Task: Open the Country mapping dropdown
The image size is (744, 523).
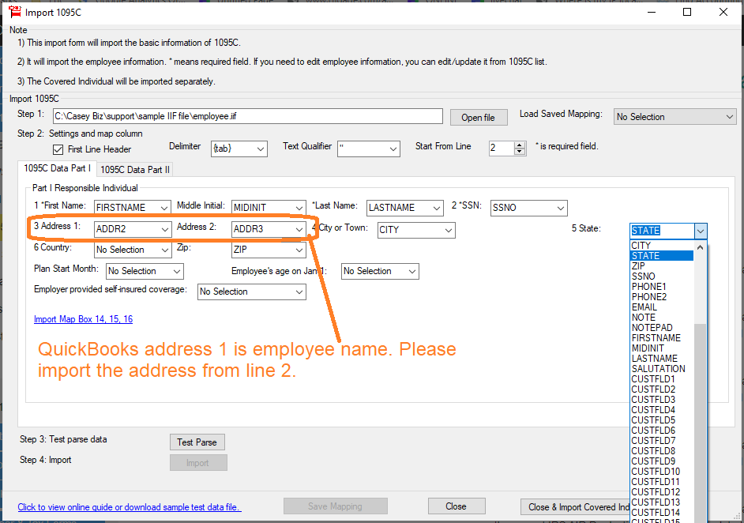Action: coord(166,250)
